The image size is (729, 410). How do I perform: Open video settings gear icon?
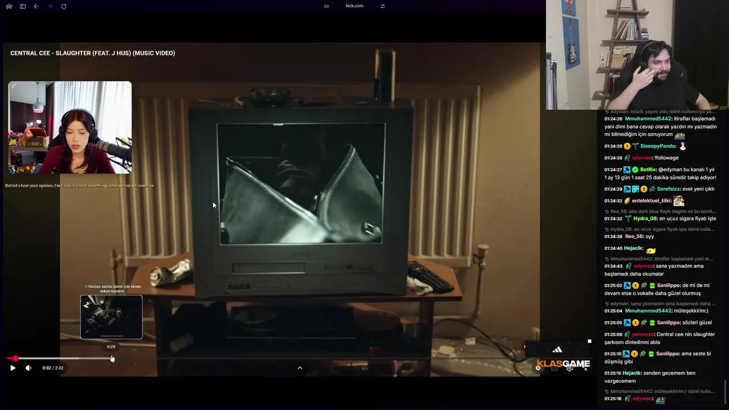[569, 368]
